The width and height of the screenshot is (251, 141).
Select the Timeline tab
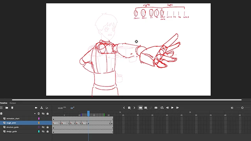click(3, 103)
